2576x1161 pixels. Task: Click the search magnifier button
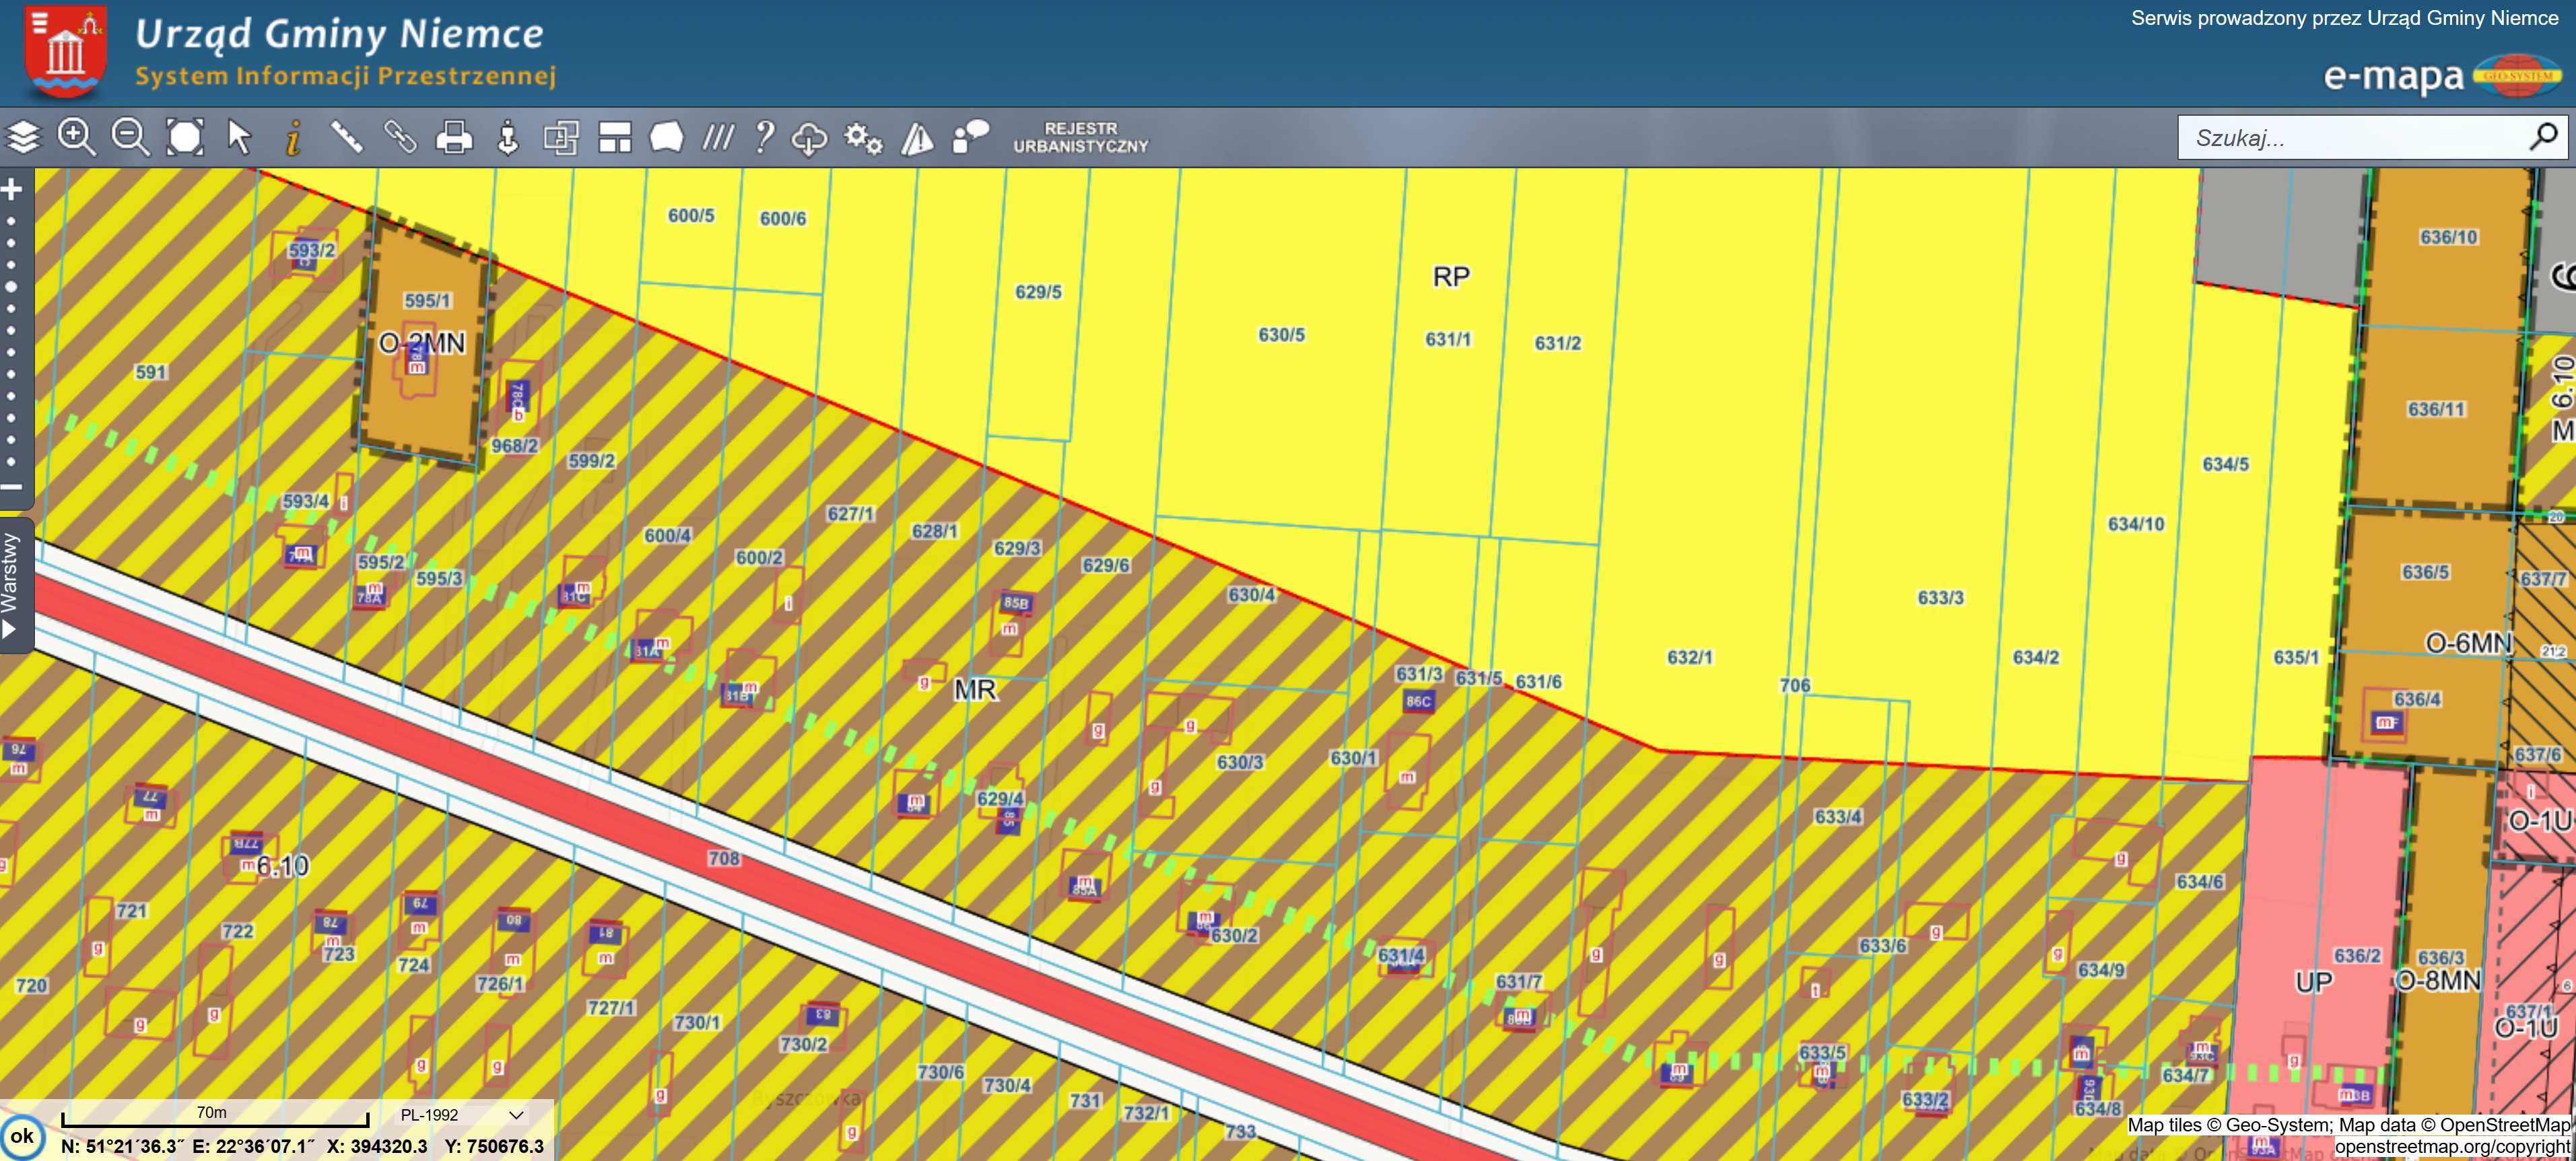point(2543,136)
